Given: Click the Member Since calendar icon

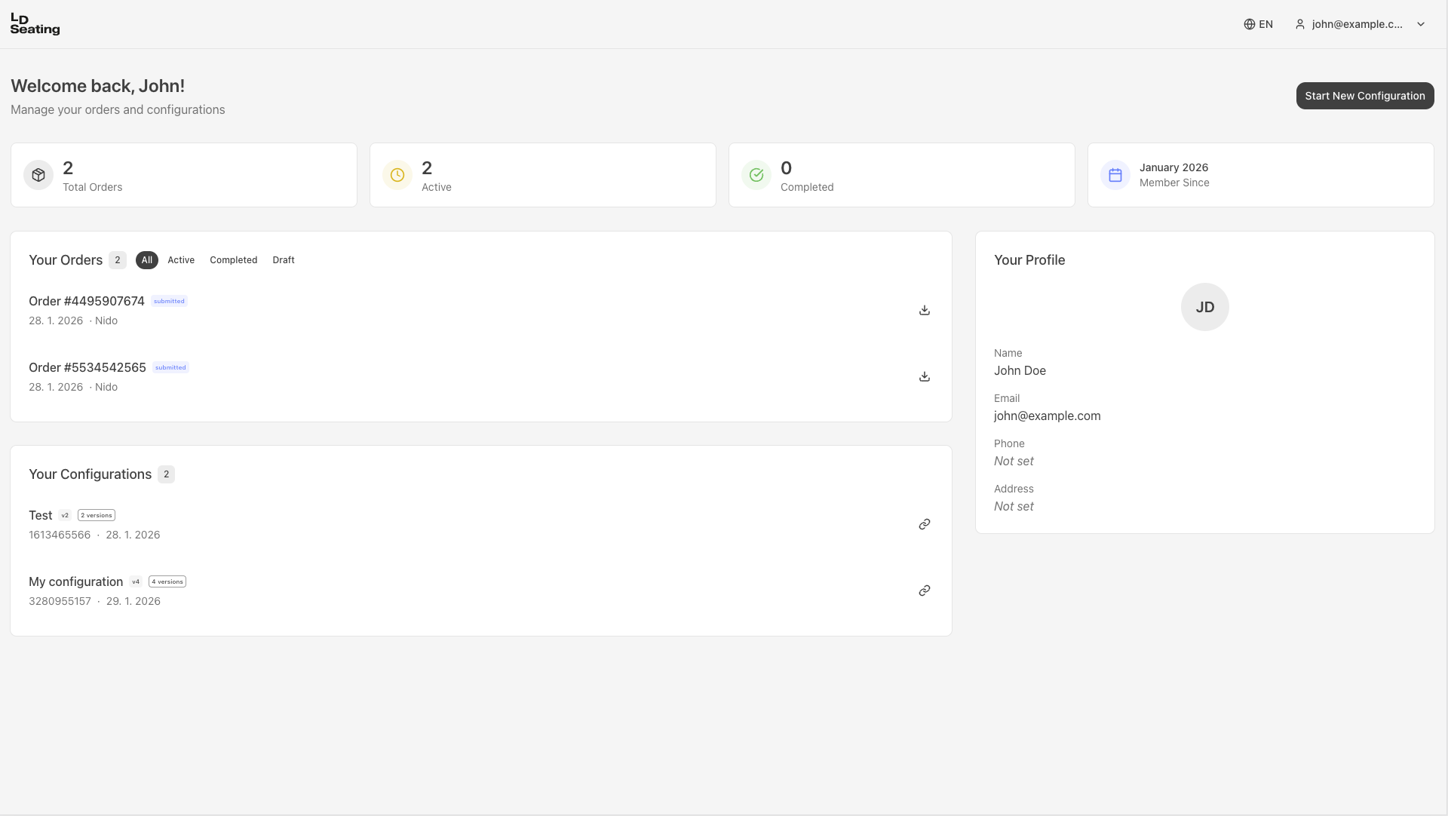Looking at the screenshot, I should click(x=1115, y=175).
